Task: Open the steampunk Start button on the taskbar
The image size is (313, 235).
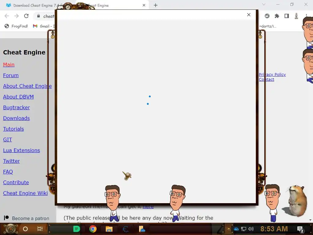Action: 10,229
